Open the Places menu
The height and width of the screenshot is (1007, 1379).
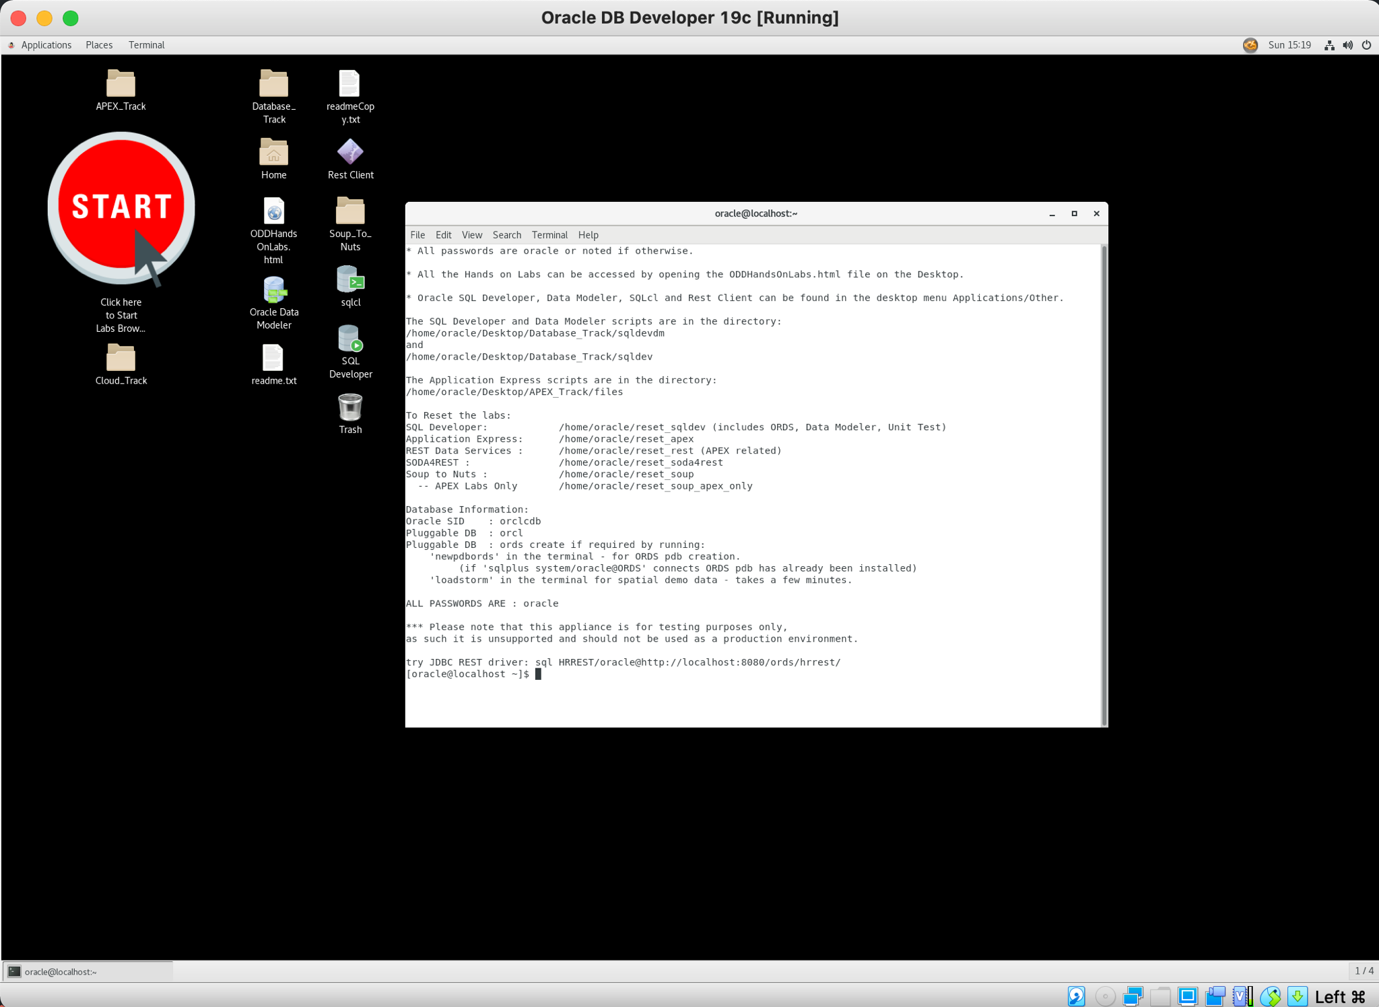click(99, 45)
